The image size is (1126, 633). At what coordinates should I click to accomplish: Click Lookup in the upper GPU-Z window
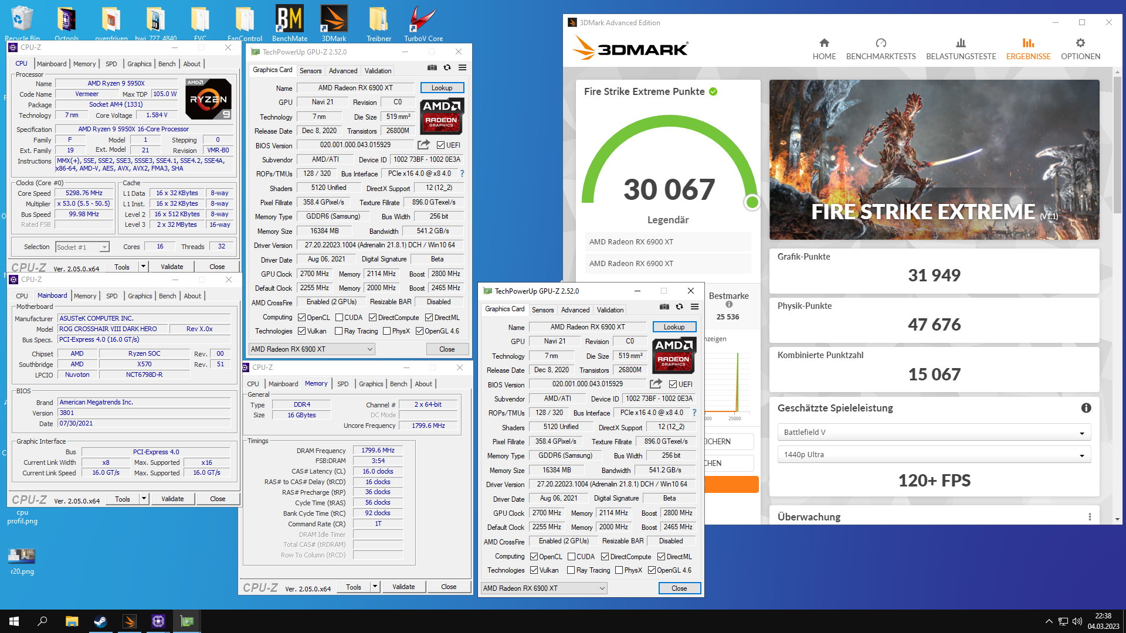[442, 88]
